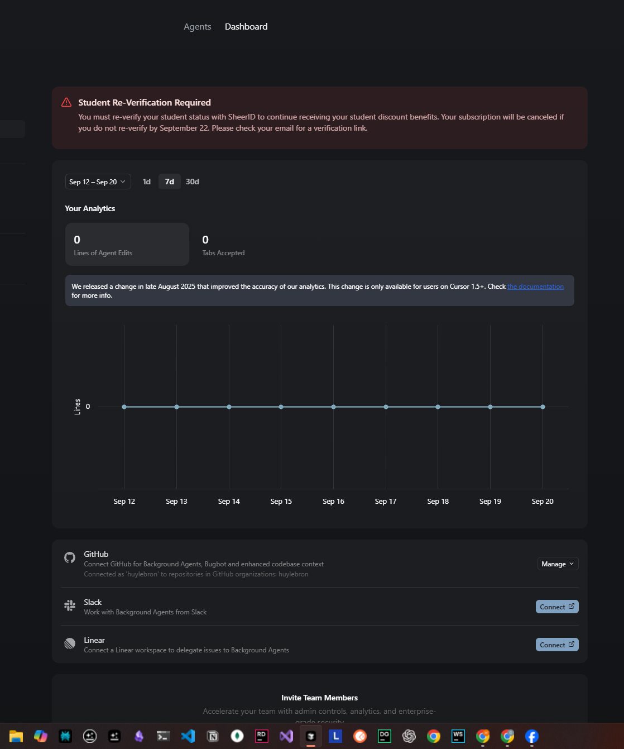
Task: Open Facebook from the taskbar
Action: (x=532, y=736)
